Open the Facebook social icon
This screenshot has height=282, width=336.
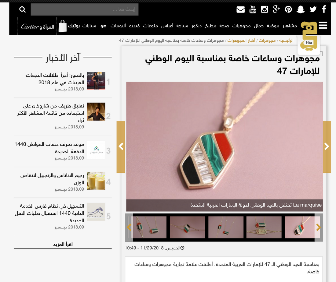click(324, 9)
